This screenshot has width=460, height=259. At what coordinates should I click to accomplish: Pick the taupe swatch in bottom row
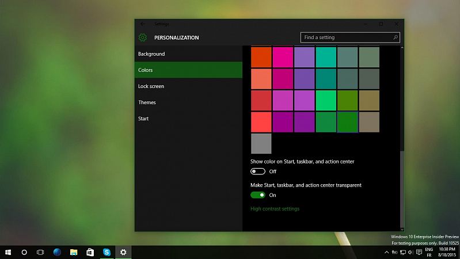click(x=369, y=122)
